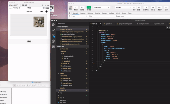Open the Default levels dropdown
This screenshot has height=104, width=170.
click(x=121, y=16)
